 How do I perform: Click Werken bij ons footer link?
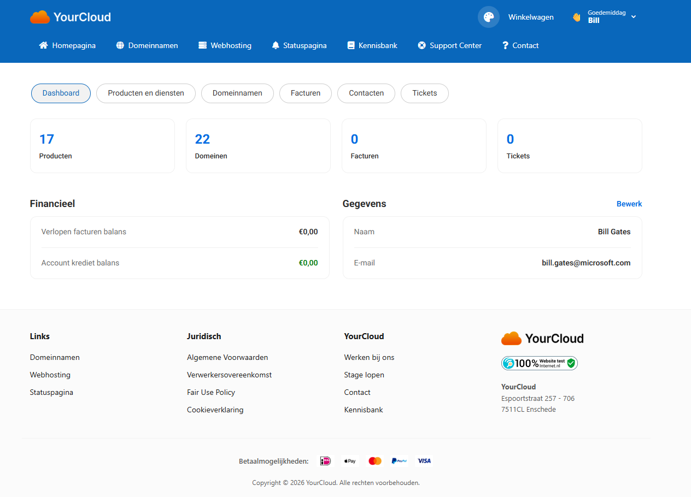click(369, 357)
